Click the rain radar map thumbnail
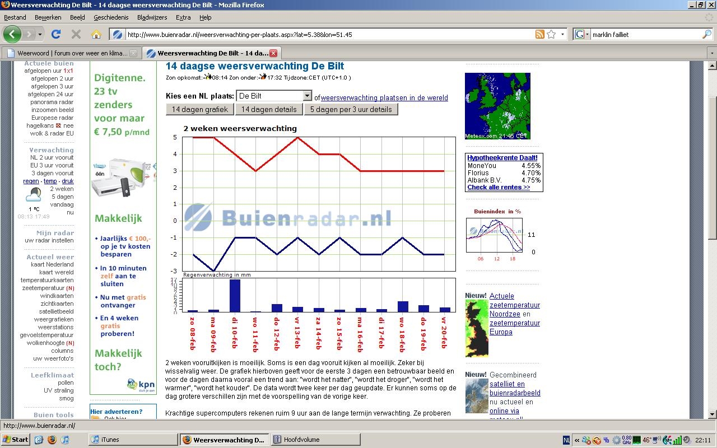 [497, 106]
